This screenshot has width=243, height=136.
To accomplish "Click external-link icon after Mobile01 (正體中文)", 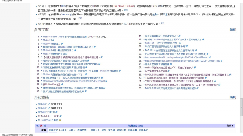I will (49, 104).
